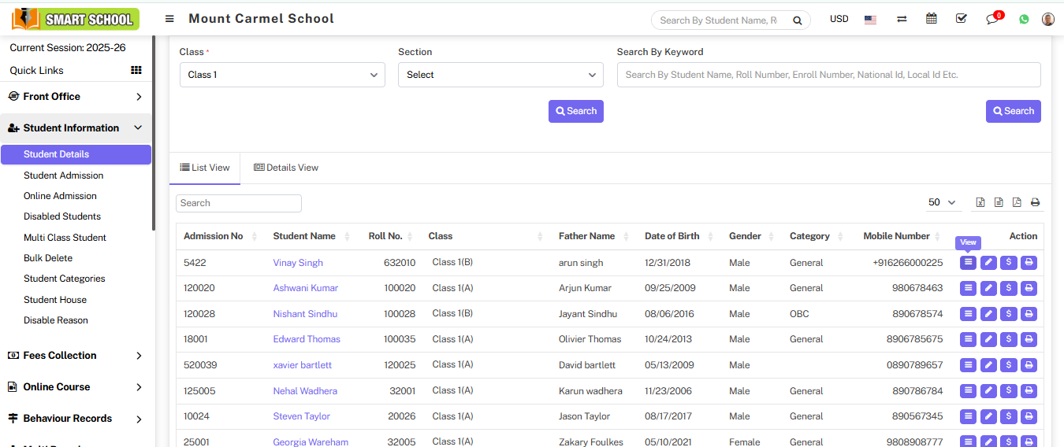
Task: Open Nishant Sindhu's student profile link
Action: click(x=305, y=314)
